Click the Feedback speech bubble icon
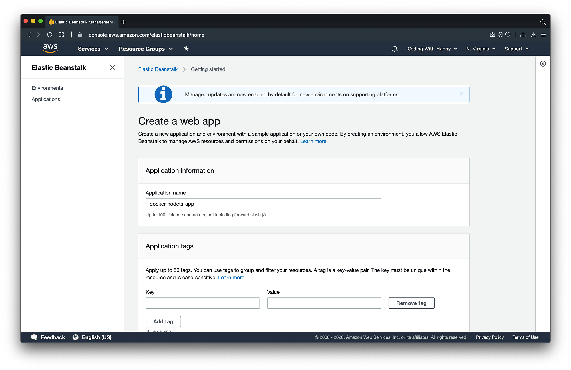This screenshot has height=370, width=571. [x=34, y=337]
